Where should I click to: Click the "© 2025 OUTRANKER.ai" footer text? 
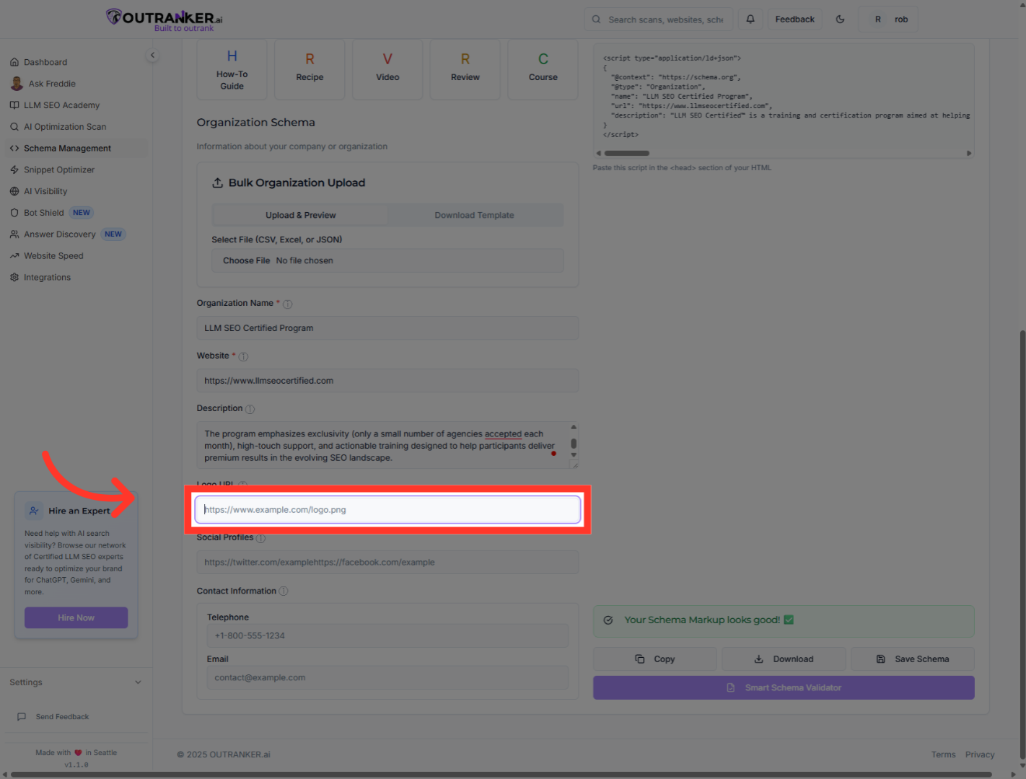coord(224,754)
